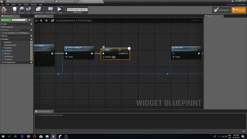Toggle visibility eye for ItemIcon variable
The image size is (247, 139).
[31, 54]
